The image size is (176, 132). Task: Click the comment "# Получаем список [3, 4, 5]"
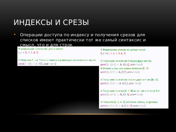coord(130,91)
